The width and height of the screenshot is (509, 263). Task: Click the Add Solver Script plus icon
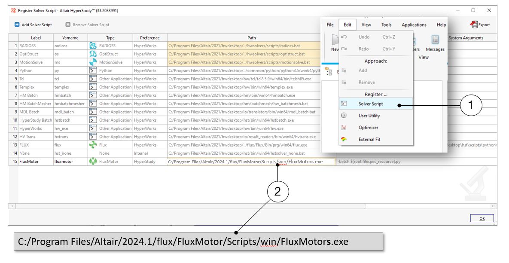tap(17, 25)
